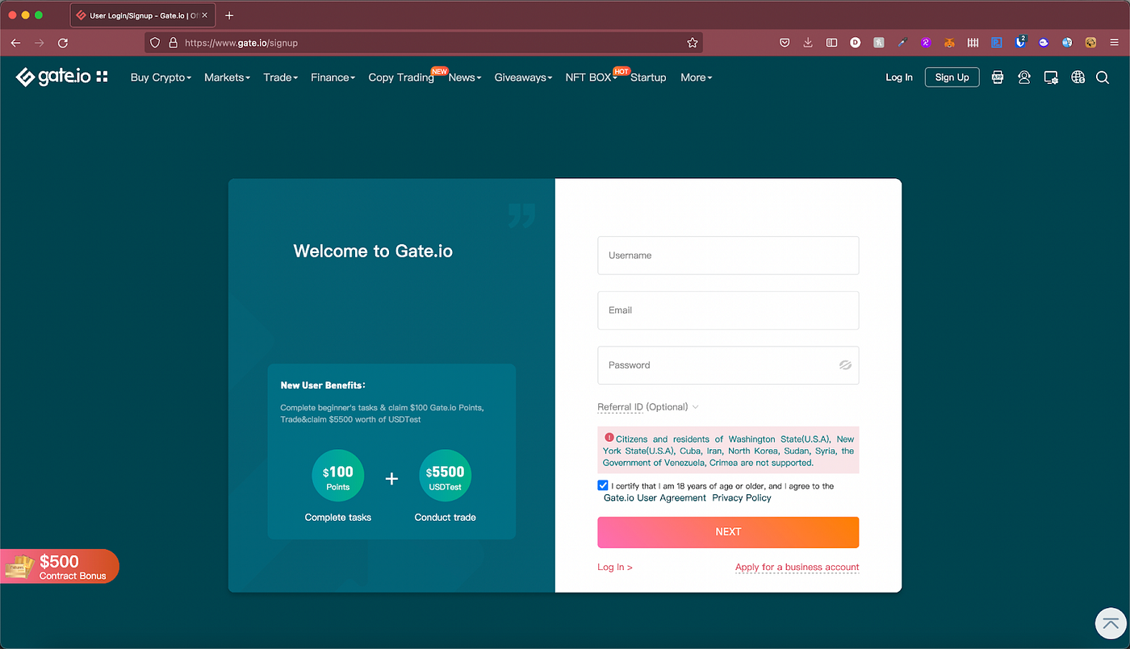The width and height of the screenshot is (1130, 649).
Task: Open the language and currency globe icon
Action: (x=1078, y=77)
